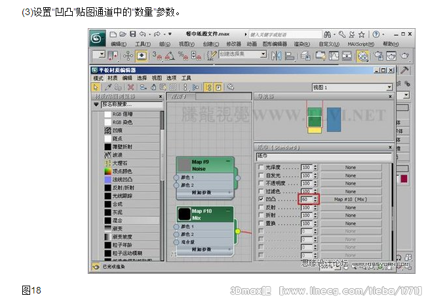Screen dimensions: 441x302
Task: Click the None button for 不透明度
Action: pyautogui.click(x=351, y=183)
